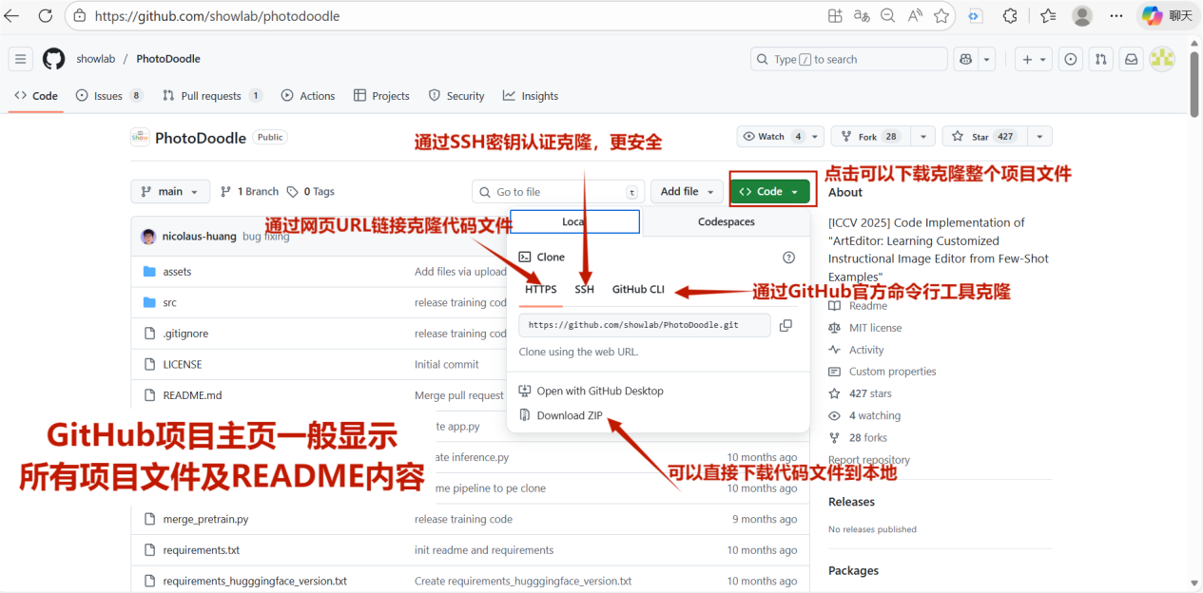This screenshot has width=1203, height=593.
Task: Open the pull requests icon in header
Action: [x=1100, y=59]
